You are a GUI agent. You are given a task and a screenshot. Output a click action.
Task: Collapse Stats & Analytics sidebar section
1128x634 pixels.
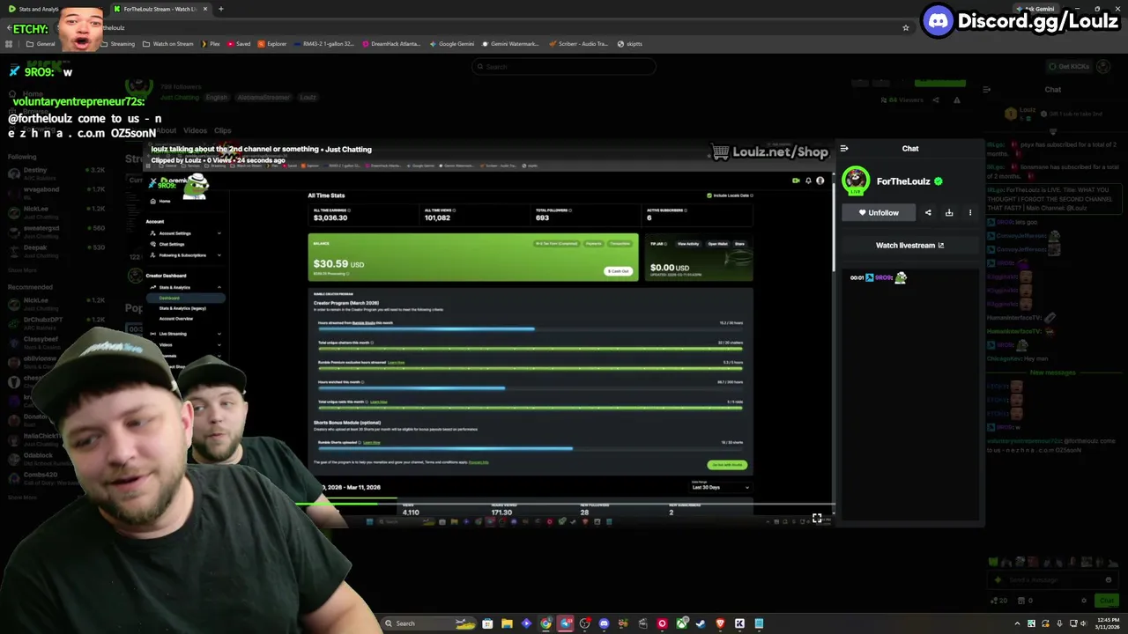tap(185, 287)
